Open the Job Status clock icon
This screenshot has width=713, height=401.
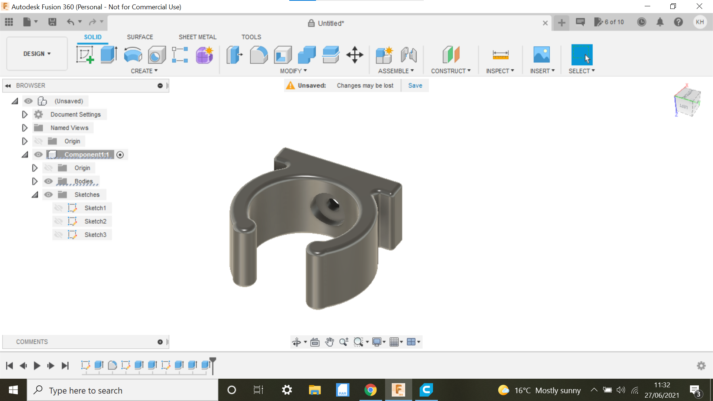click(x=642, y=22)
